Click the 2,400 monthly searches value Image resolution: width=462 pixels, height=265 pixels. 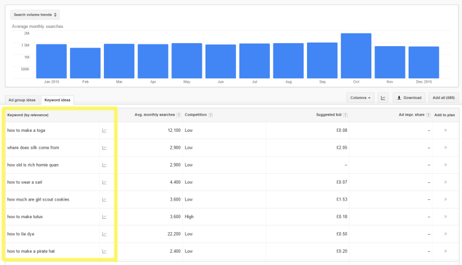click(x=175, y=252)
